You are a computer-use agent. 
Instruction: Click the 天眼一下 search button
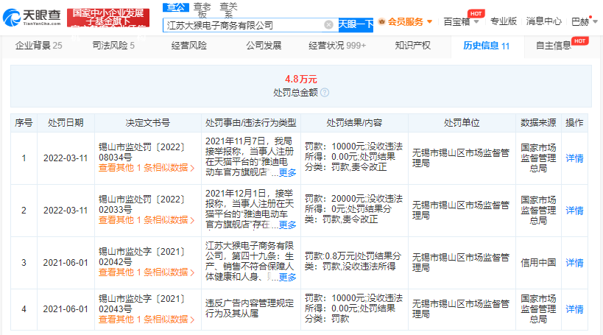coord(356,25)
